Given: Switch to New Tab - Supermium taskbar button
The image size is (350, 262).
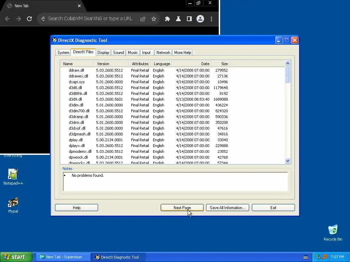Looking at the screenshot, I should [63, 257].
